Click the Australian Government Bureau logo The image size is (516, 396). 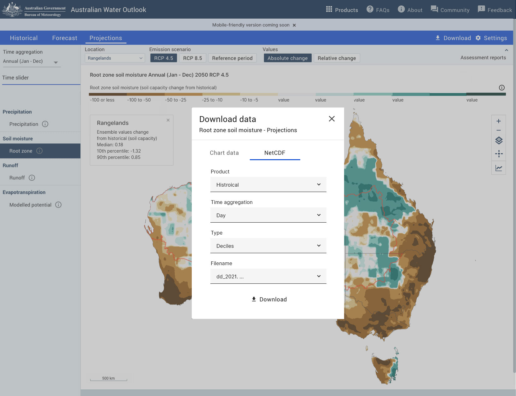34,9
